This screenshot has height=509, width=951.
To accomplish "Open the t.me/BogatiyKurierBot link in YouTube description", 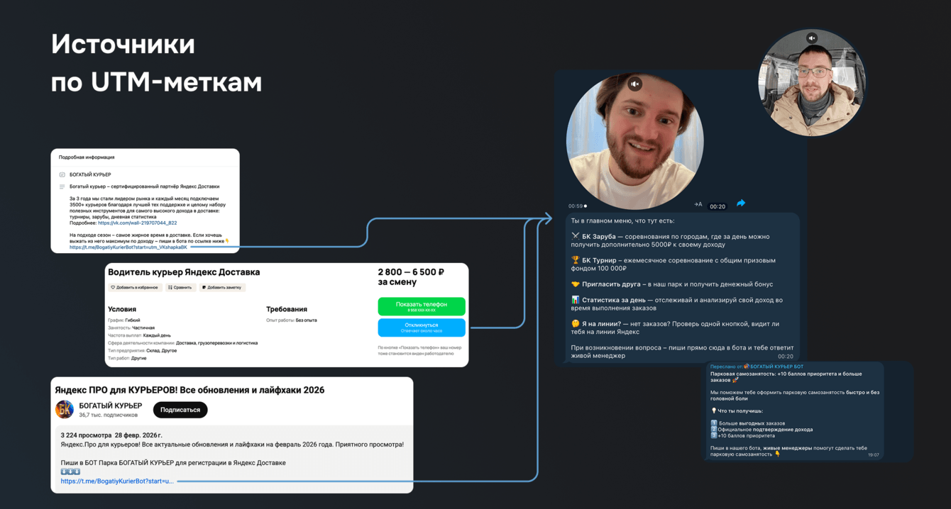I will [x=117, y=481].
